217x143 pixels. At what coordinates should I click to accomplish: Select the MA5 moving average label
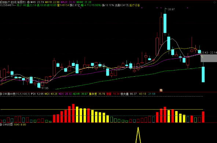[35, 2]
